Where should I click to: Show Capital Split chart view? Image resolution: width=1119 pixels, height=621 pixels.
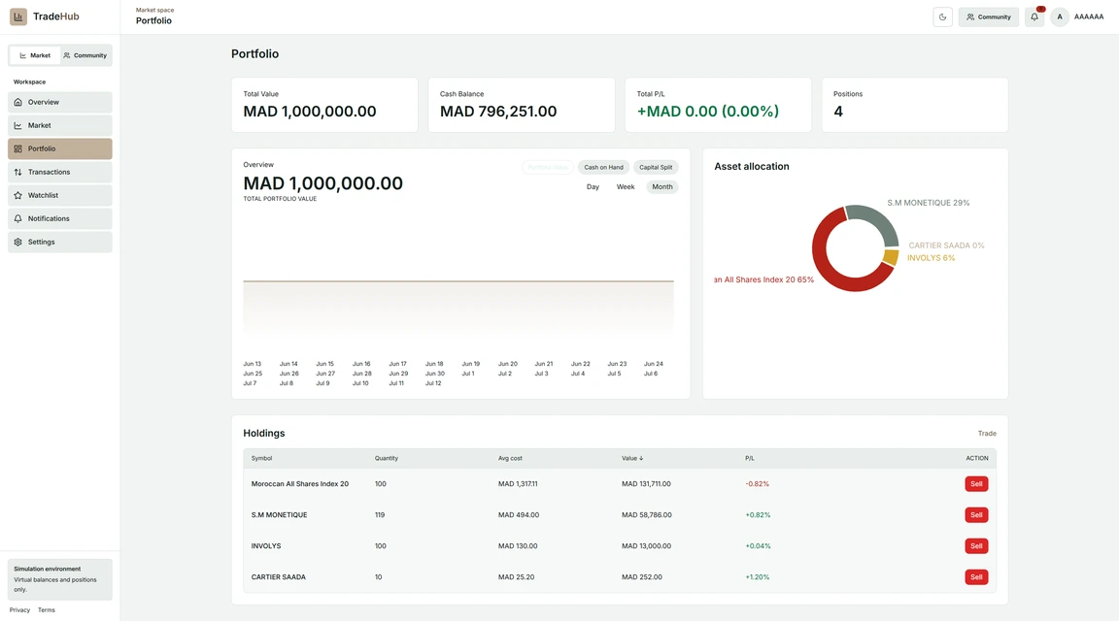(655, 168)
